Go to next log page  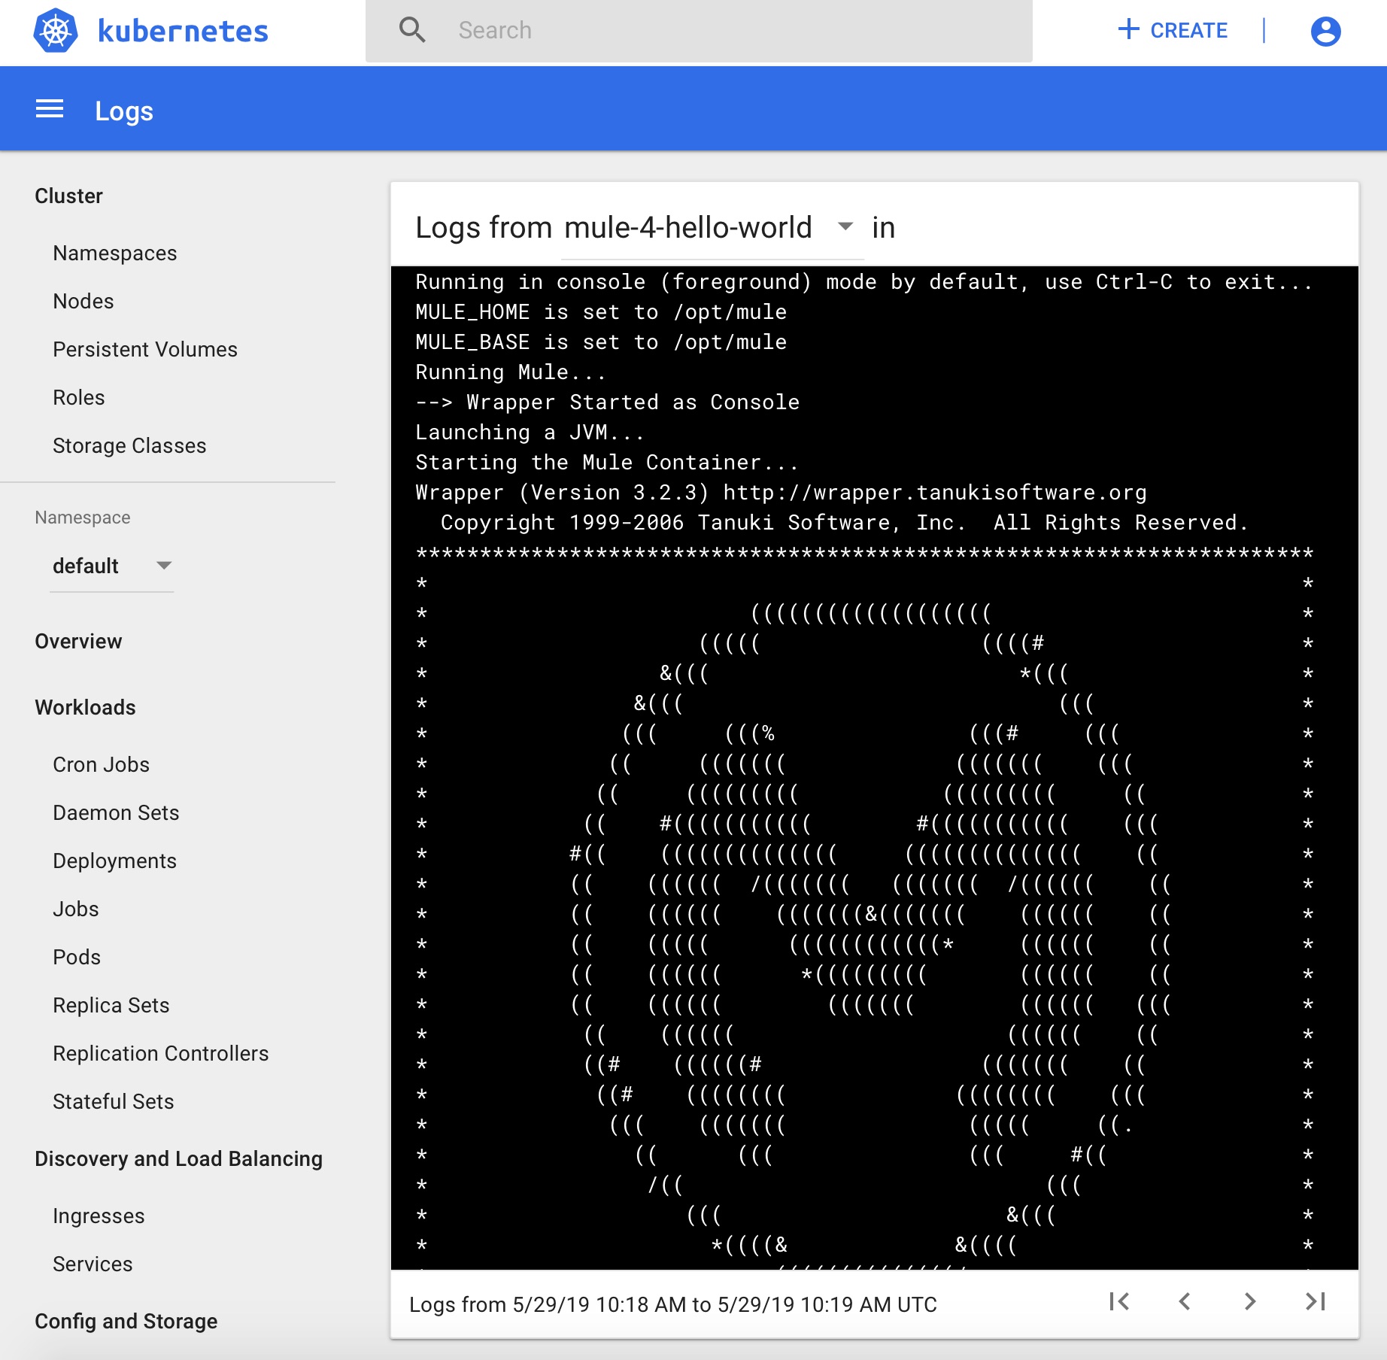click(x=1249, y=1301)
